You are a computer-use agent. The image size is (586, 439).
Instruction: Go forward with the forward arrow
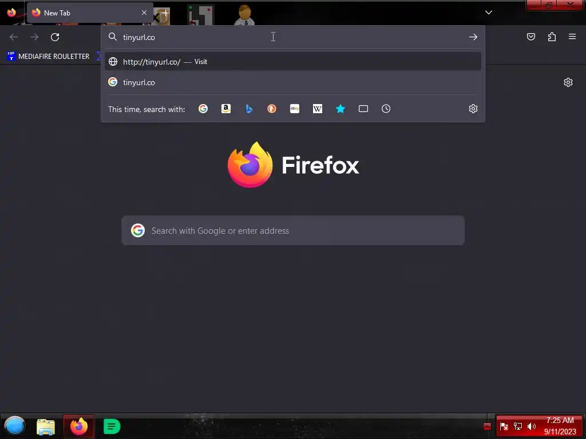(x=34, y=37)
